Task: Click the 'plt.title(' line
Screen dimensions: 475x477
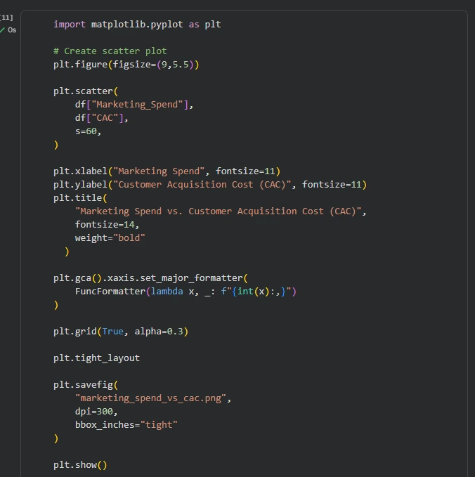Action: tap(80, 197)
